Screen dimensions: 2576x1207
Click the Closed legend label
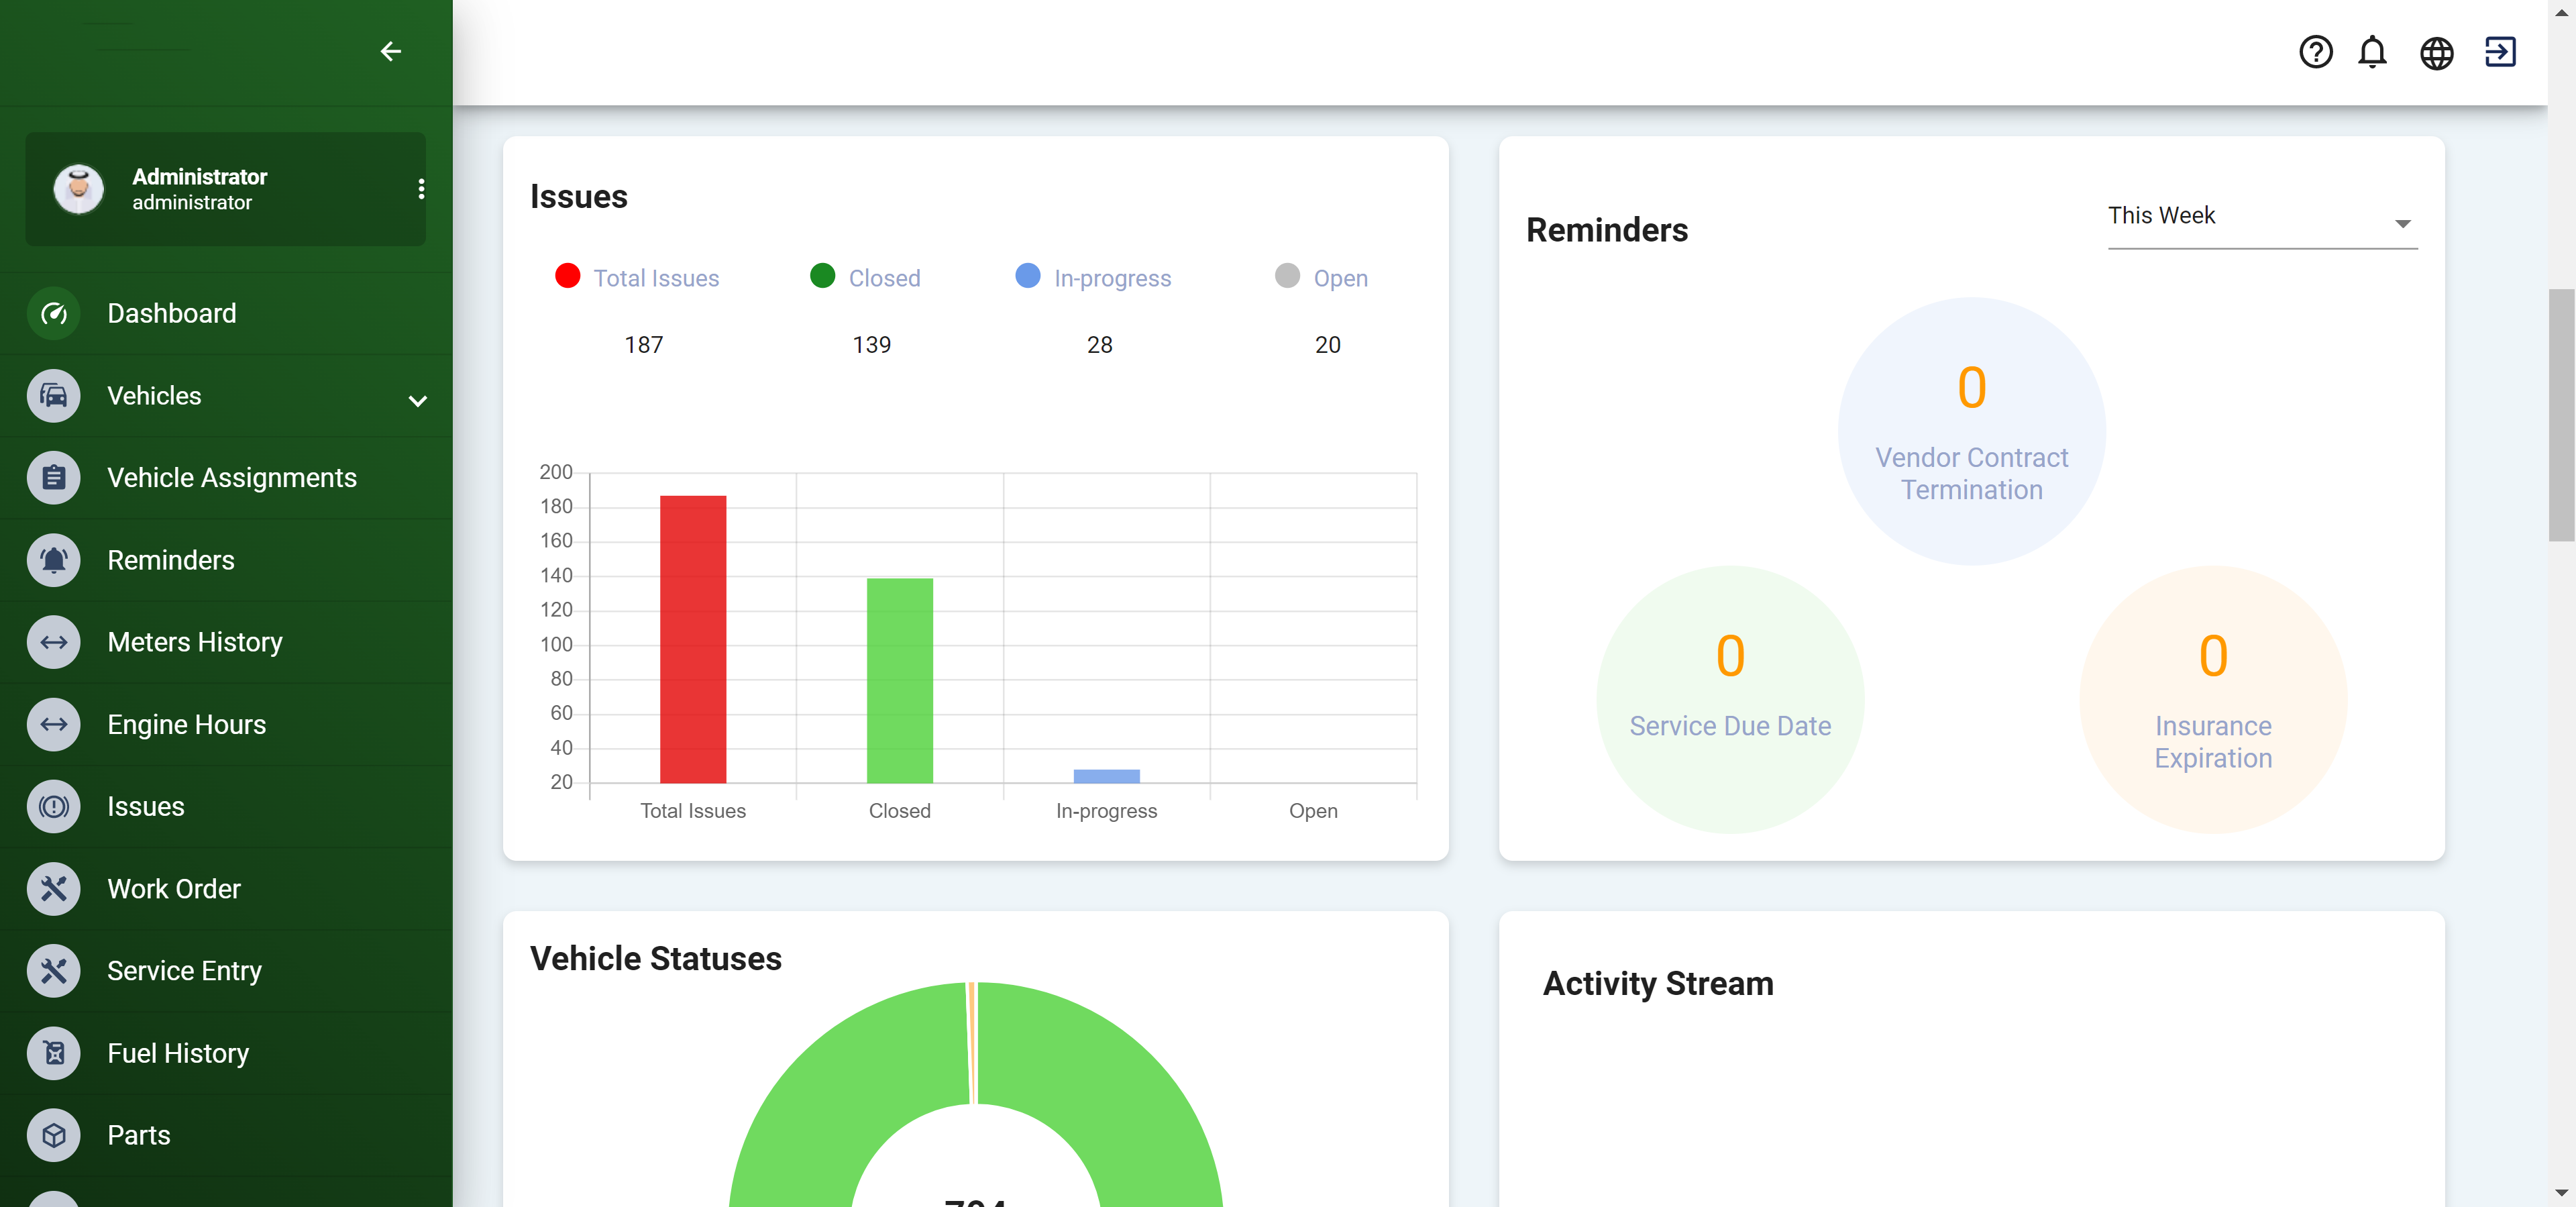click(885, 279)
